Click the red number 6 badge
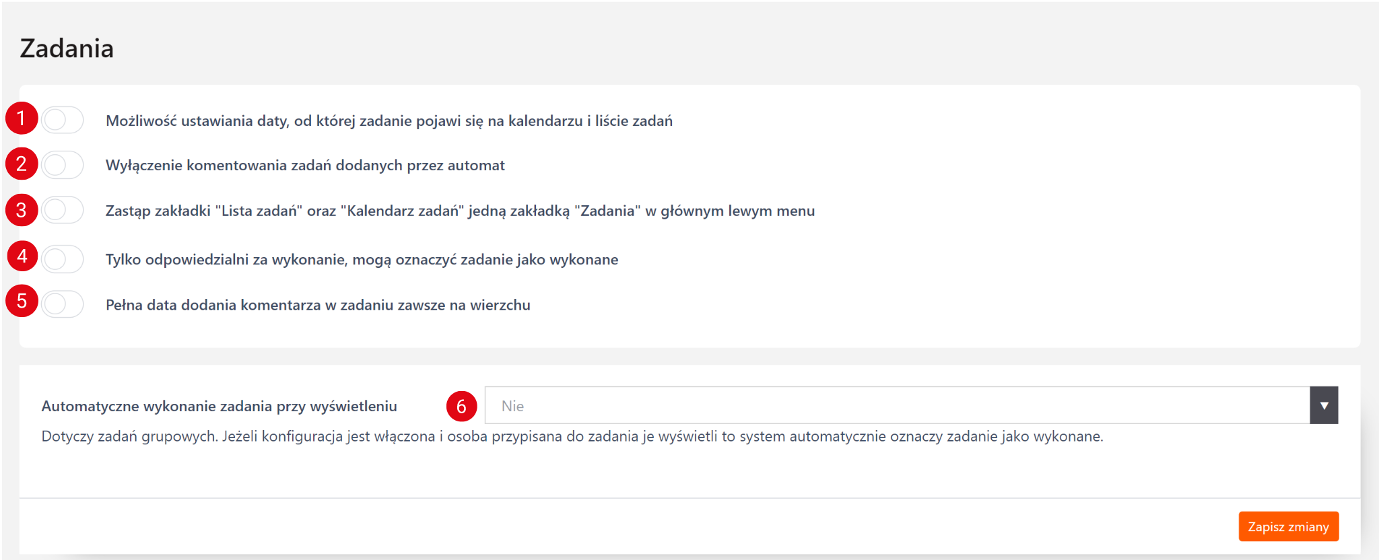Screen dimensions: 1379x560 click(461, 406)
